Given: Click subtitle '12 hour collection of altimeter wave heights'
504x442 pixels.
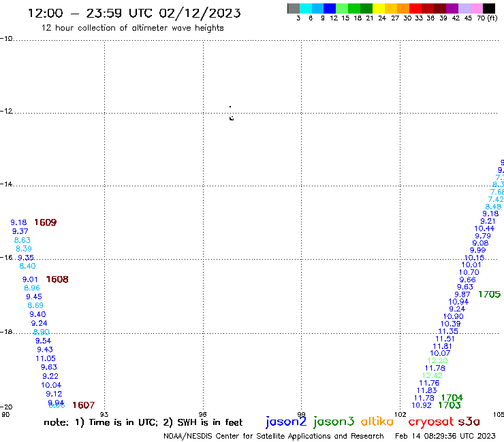Looking at the screenshot, I should [x=132, y=29].
